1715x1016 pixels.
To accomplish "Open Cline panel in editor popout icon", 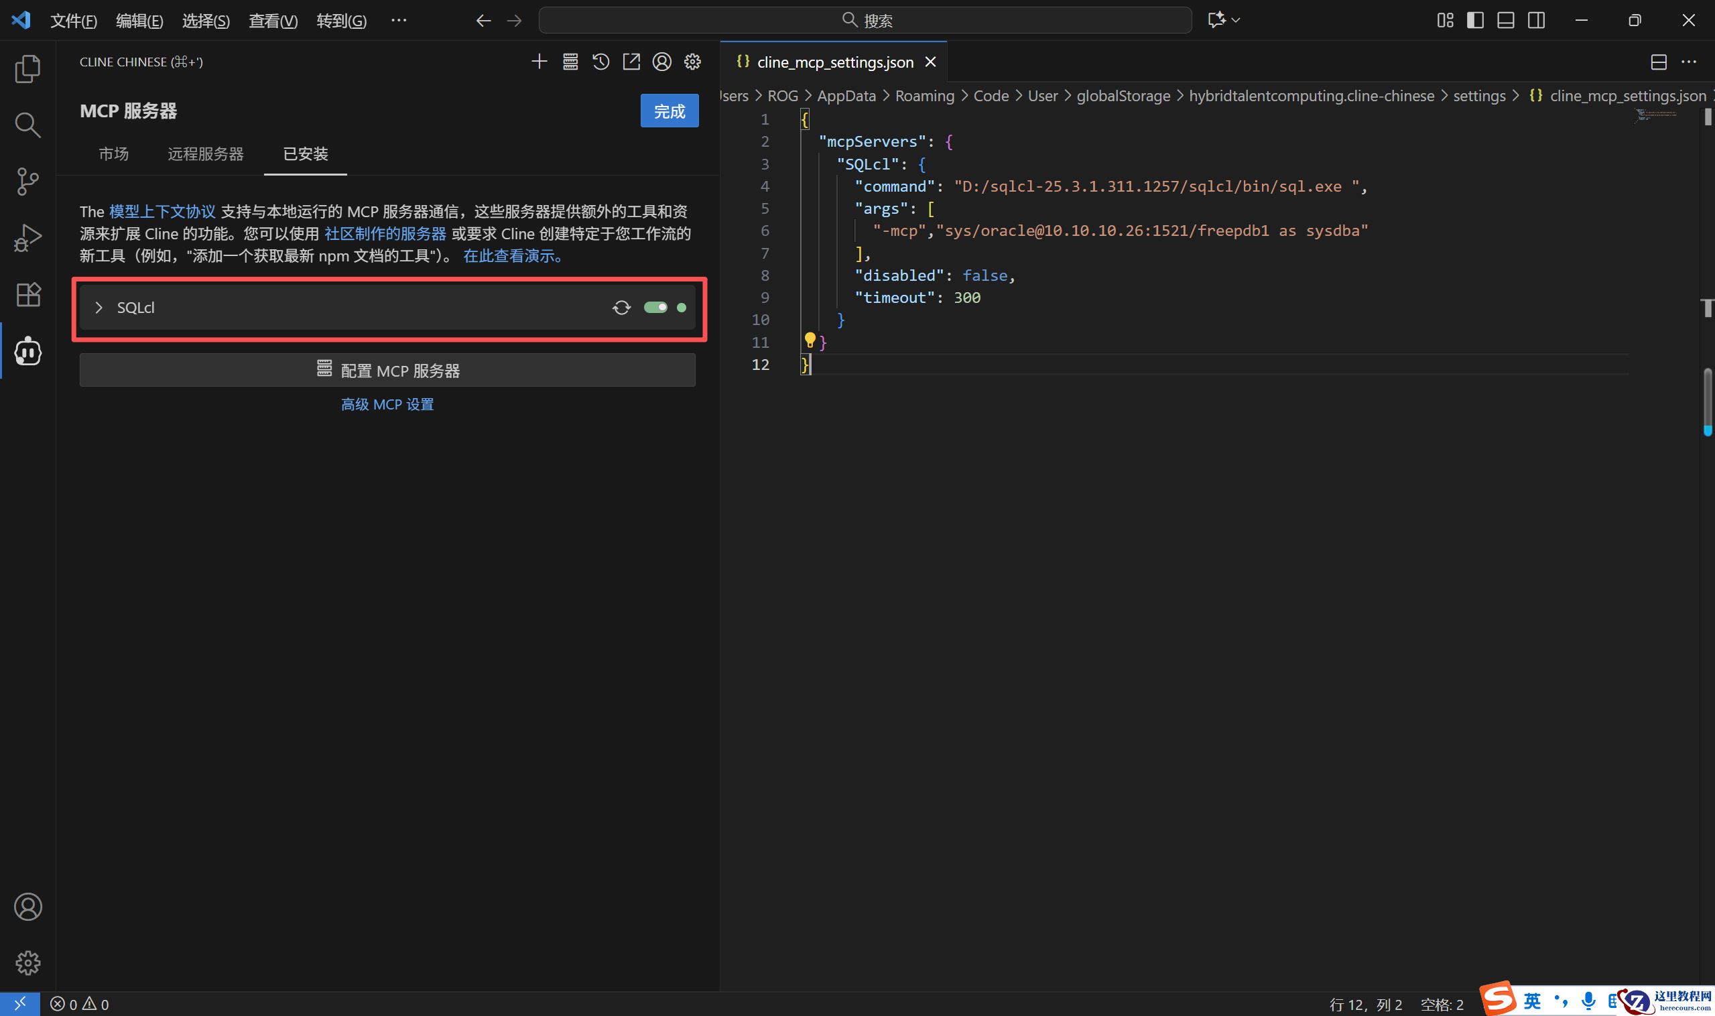I will 631,62.
